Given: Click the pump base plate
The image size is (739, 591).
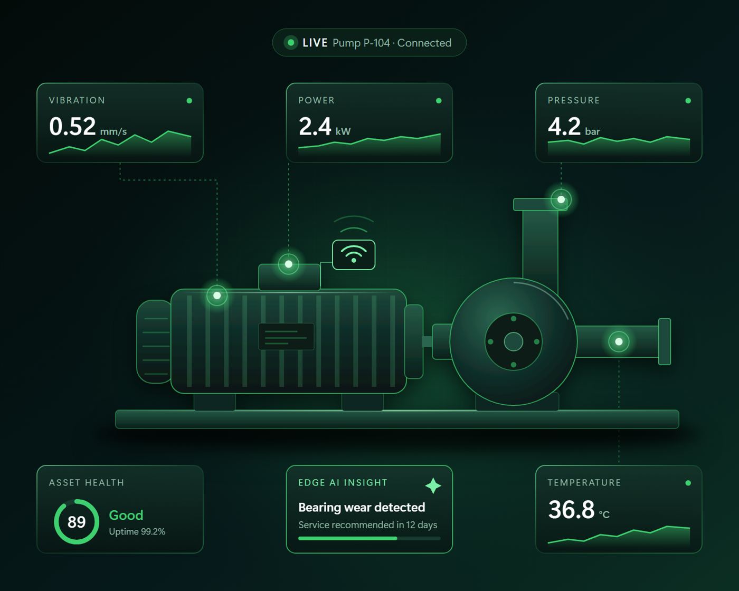Looking at the screenshot, I should click(x=397, y=419).
